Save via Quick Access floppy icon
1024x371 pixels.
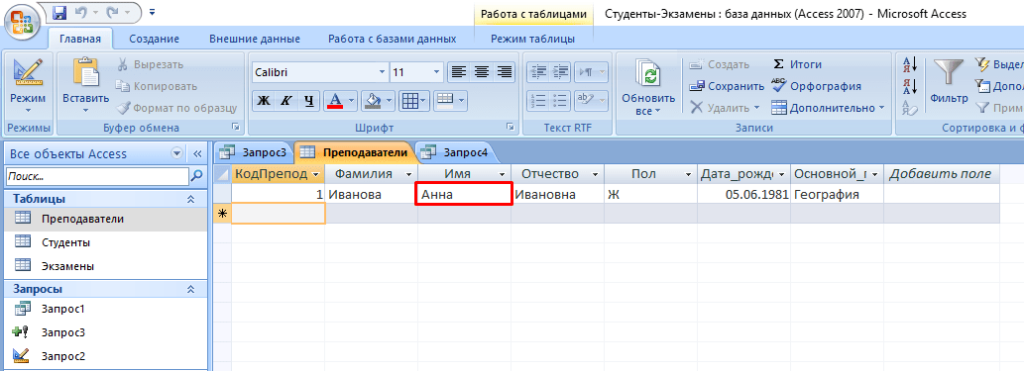pyautogui.click(x=58, y=12)
